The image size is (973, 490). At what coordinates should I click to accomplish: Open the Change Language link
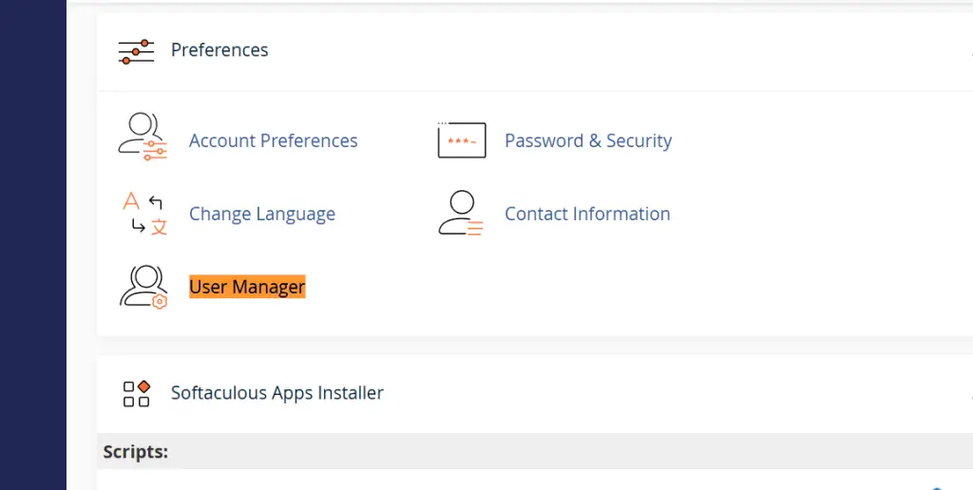(x=262, y=214)
